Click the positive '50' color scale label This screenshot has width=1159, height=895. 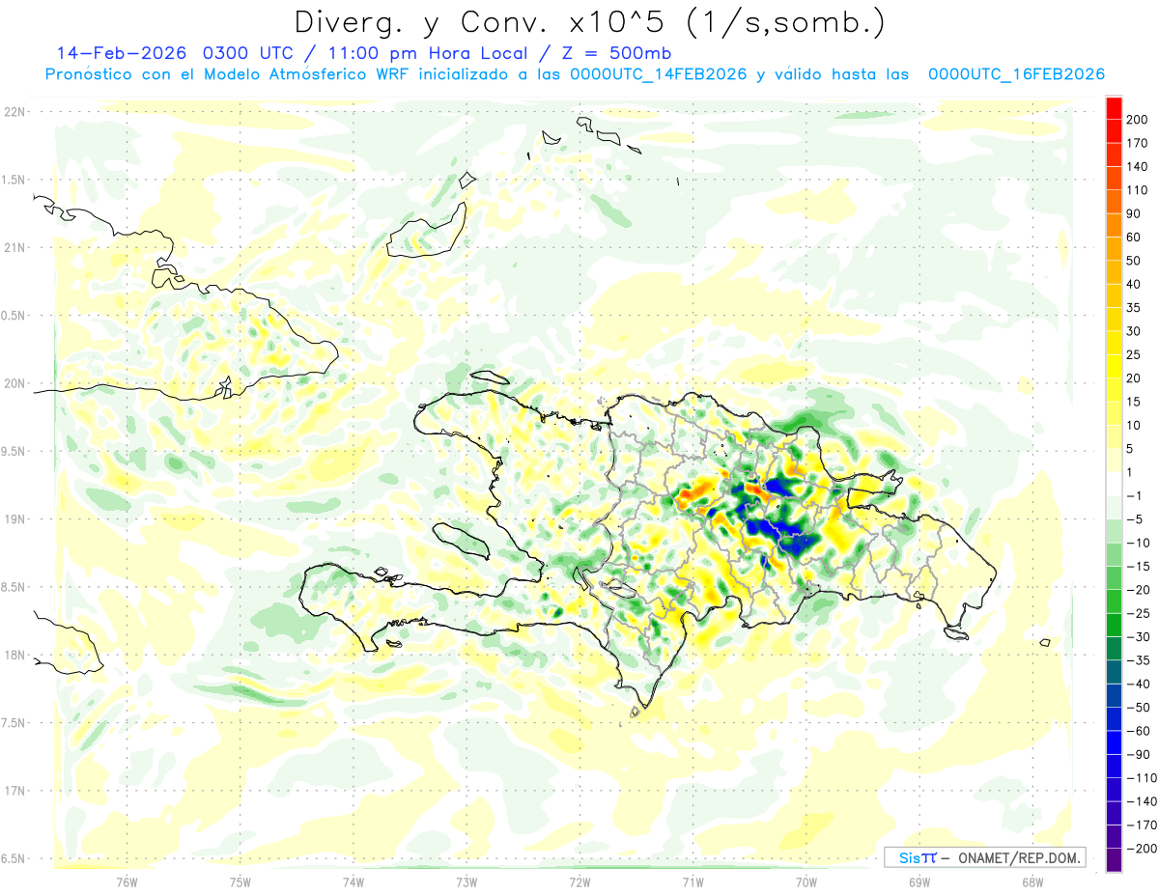coord(1134,261)
